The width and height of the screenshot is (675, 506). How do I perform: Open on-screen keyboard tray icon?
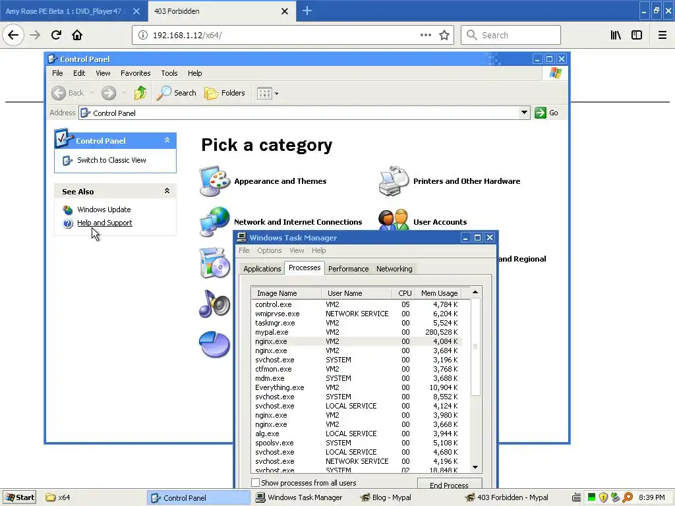pos(576,498)
